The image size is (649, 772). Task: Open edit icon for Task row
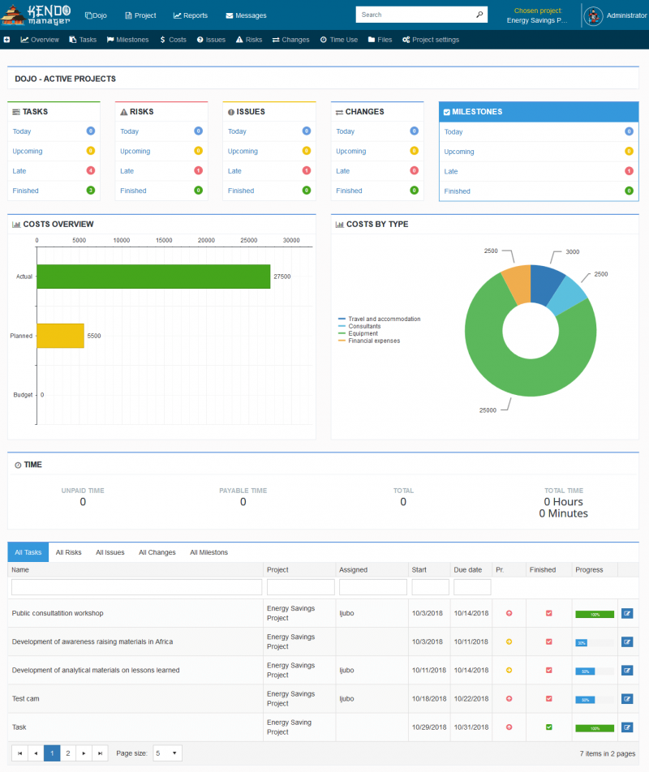coord(627,727)
